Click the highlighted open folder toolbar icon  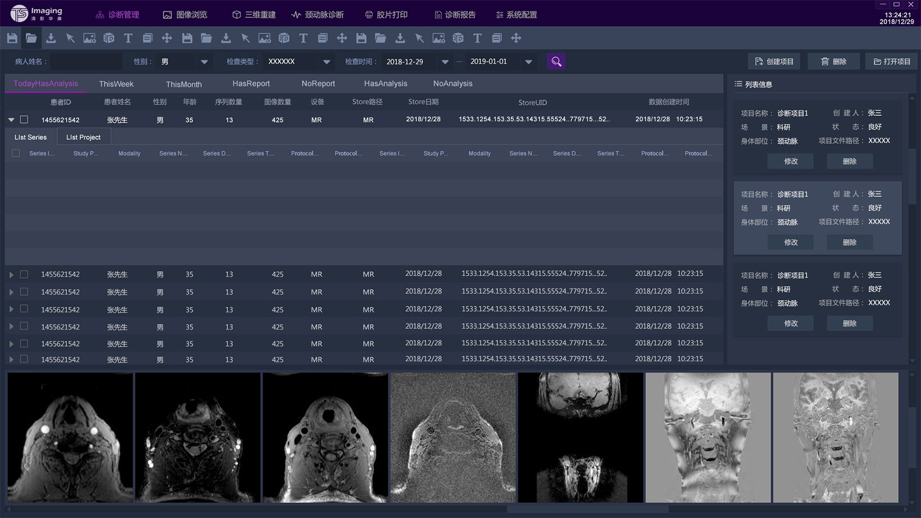tap(31, 38)
